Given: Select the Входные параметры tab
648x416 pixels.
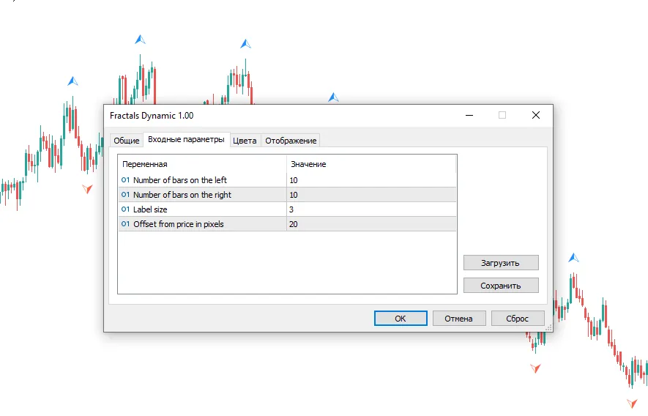Looking at the screenshot, I should coord(186,139).
